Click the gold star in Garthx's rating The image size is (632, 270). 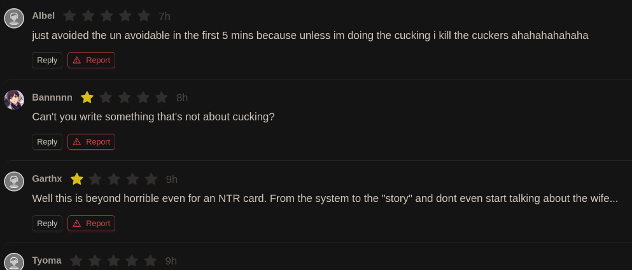(x=76, y=179)
